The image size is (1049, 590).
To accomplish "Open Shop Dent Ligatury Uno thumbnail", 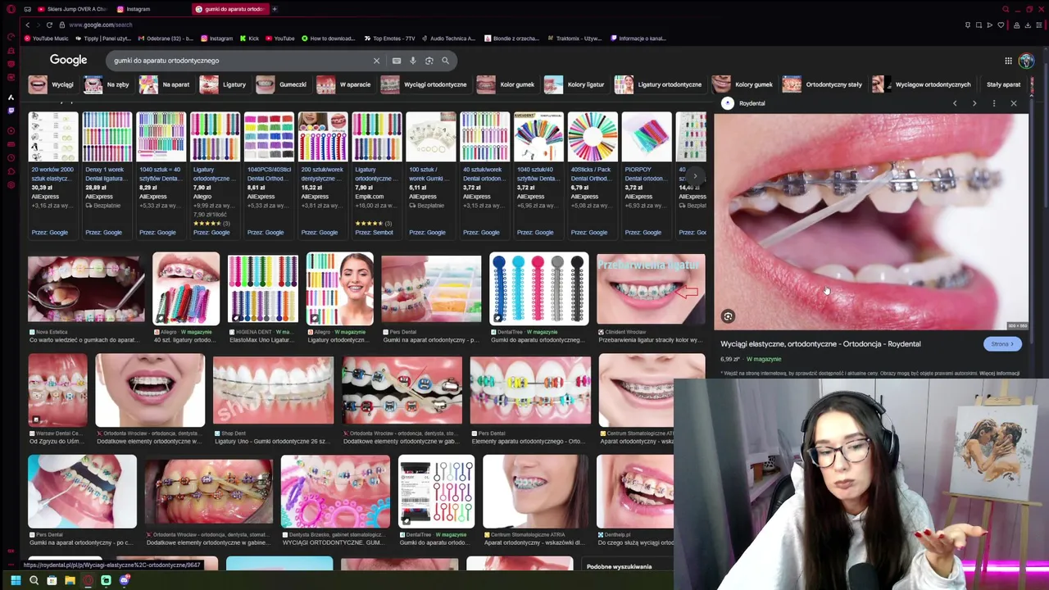I will [x=273, y=390].
